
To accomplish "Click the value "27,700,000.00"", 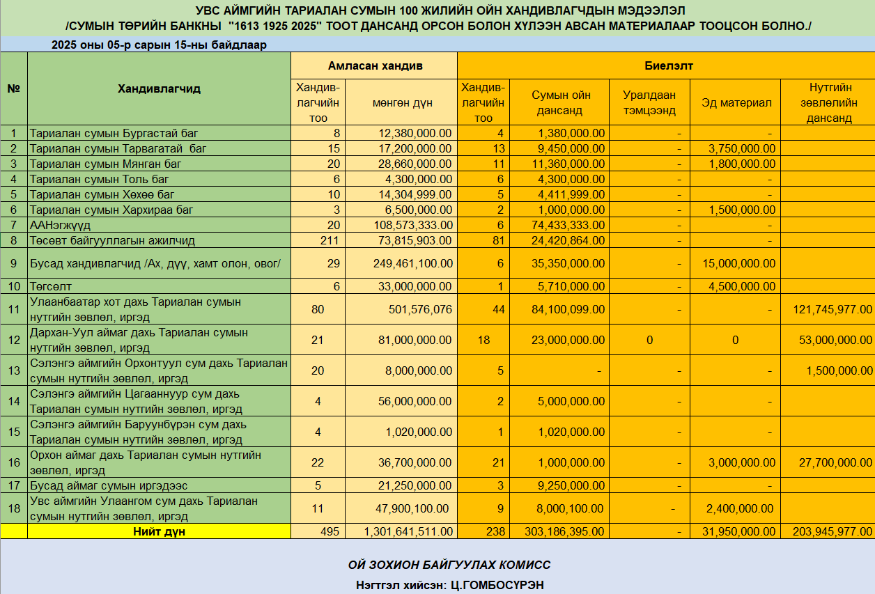I will [835, 462].
